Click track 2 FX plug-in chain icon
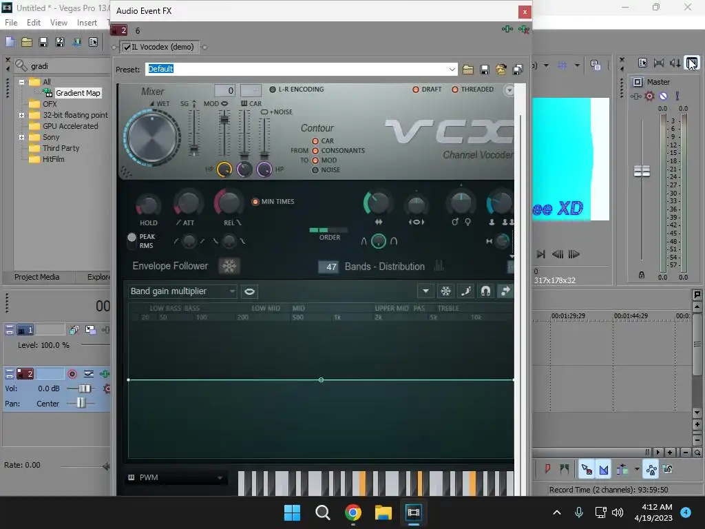The height and width of the screenshot is (529, 705). click(x=105, y=374)
